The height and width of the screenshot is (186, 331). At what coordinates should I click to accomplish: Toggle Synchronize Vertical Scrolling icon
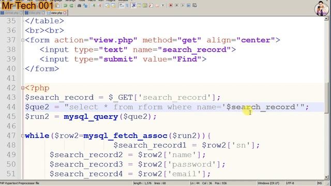tap(107, 6)
